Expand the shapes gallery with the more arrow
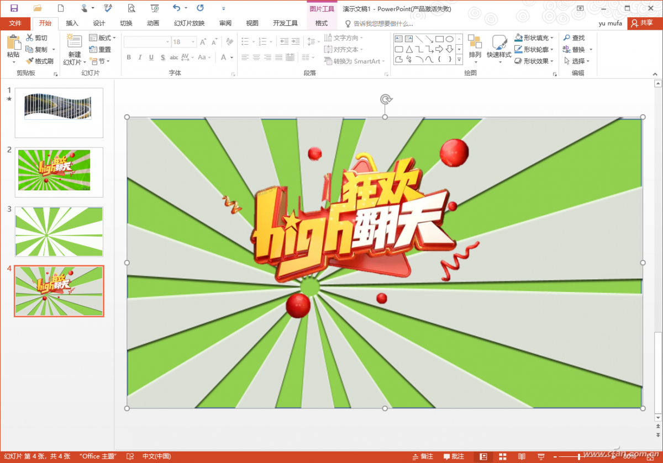 (x=460, y=59)
